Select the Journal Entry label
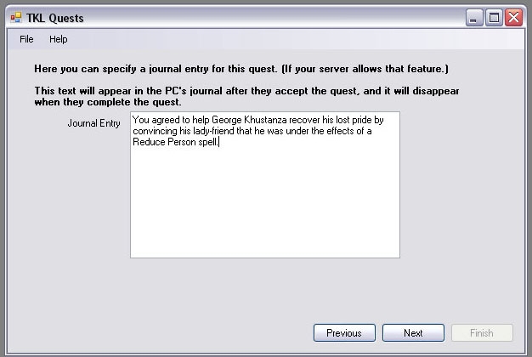Viewport: 532px width, 357px height. click(93, 123)
